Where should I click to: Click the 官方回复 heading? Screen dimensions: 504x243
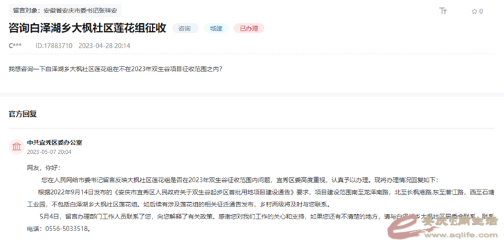pos(23,114)
